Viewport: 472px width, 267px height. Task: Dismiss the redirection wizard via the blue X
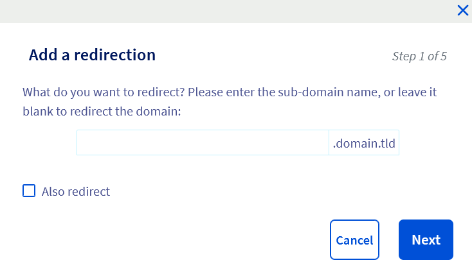click(462, 10)
